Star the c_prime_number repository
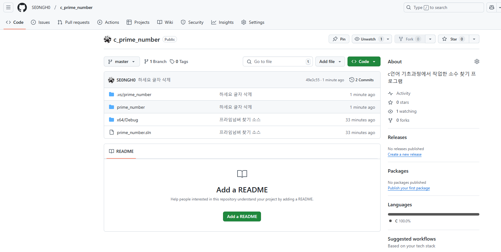The image size is (501, 252). point(453,39)
